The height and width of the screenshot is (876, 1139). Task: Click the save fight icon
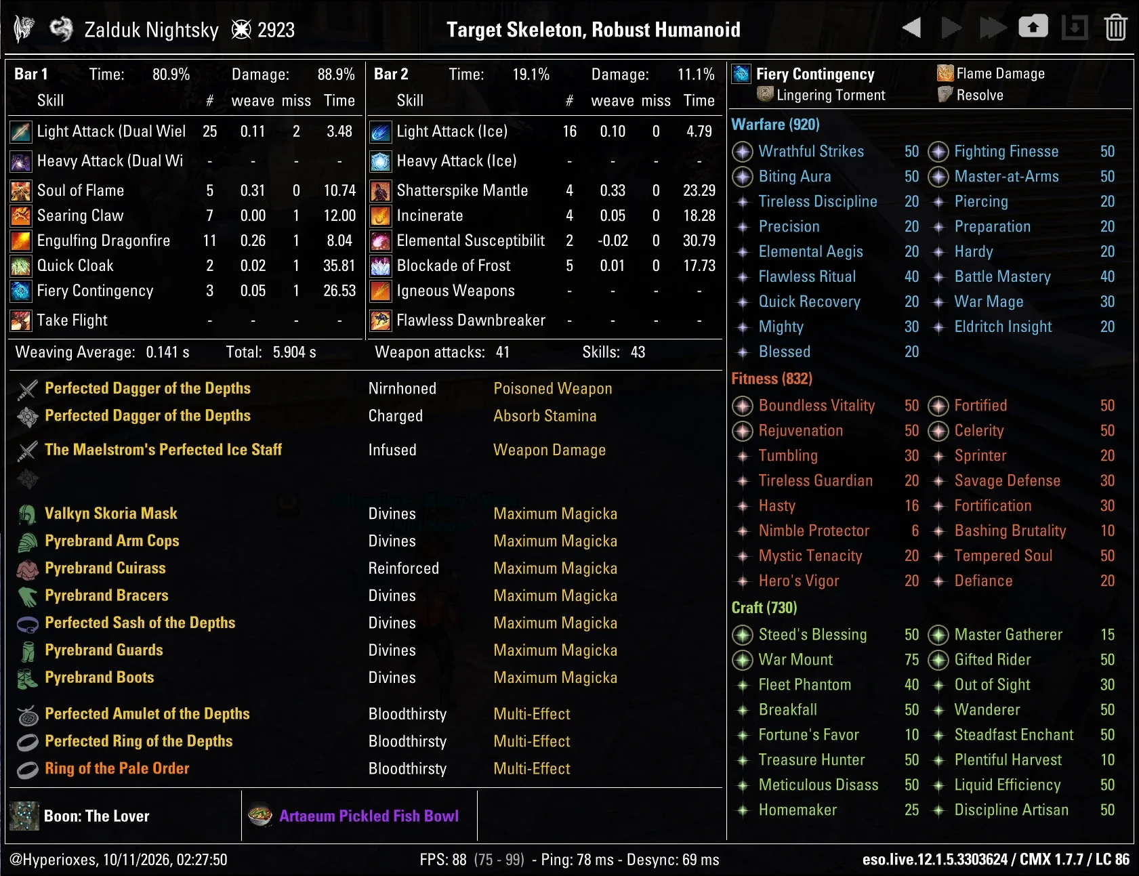[x=1075, y=28]
